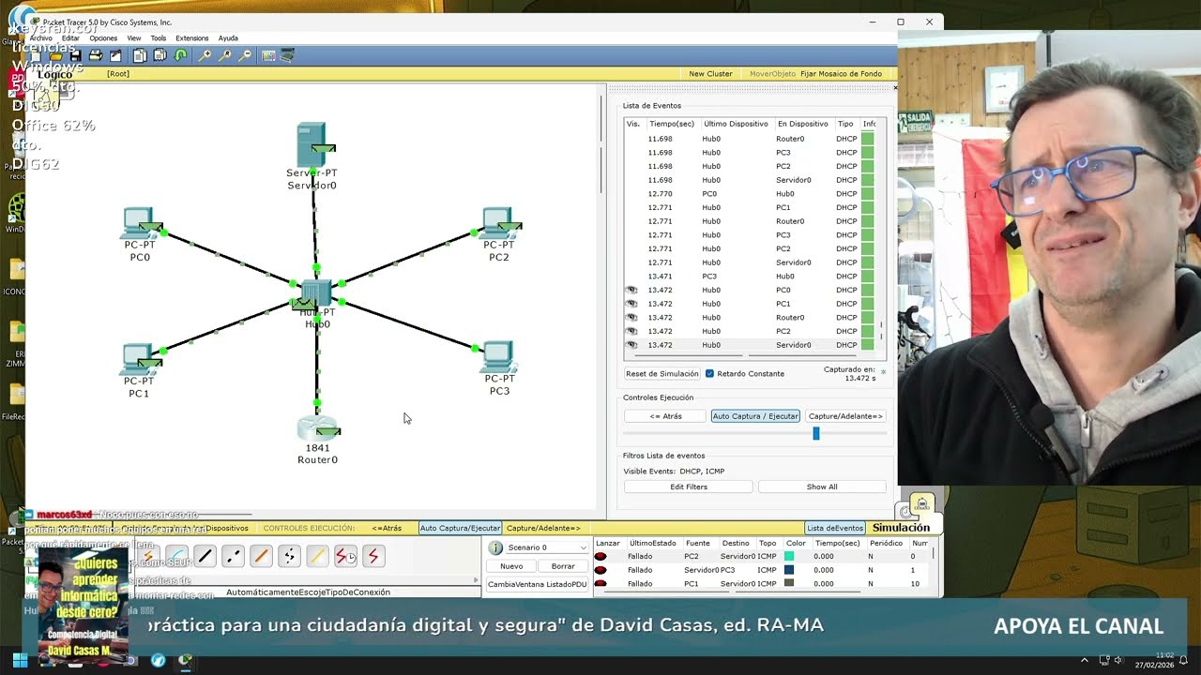1201x675 pixels.
Task: Select red marker of Servidor0 to PC3 PDU
Action: point(600,570)
